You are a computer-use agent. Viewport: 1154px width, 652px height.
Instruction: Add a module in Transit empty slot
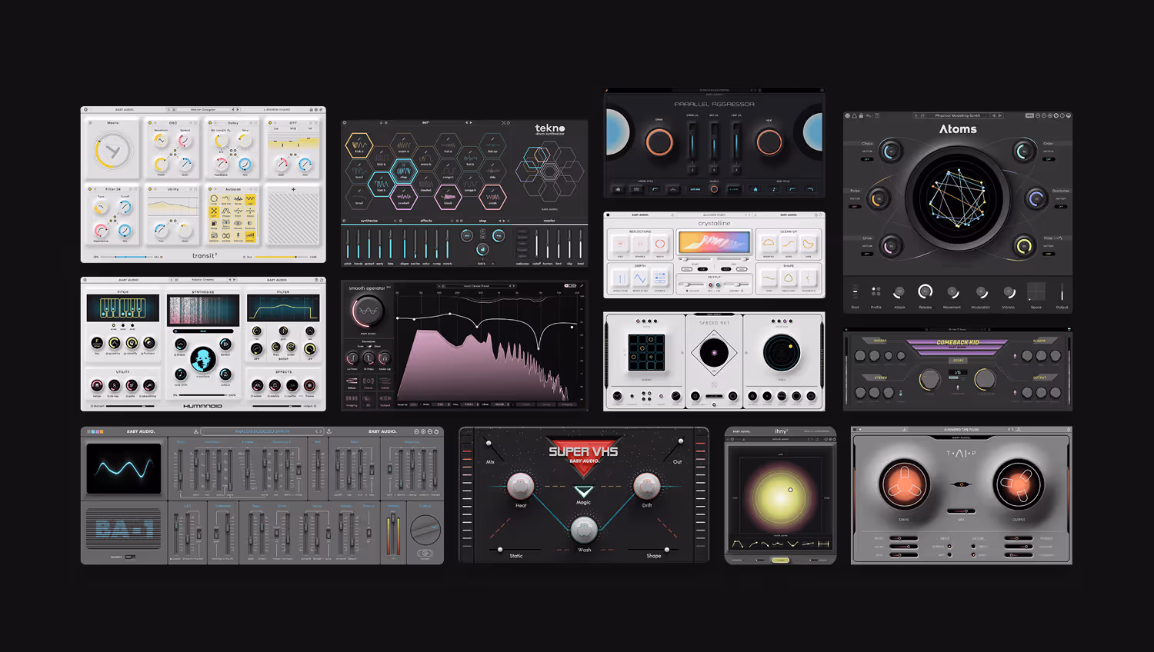293,189
